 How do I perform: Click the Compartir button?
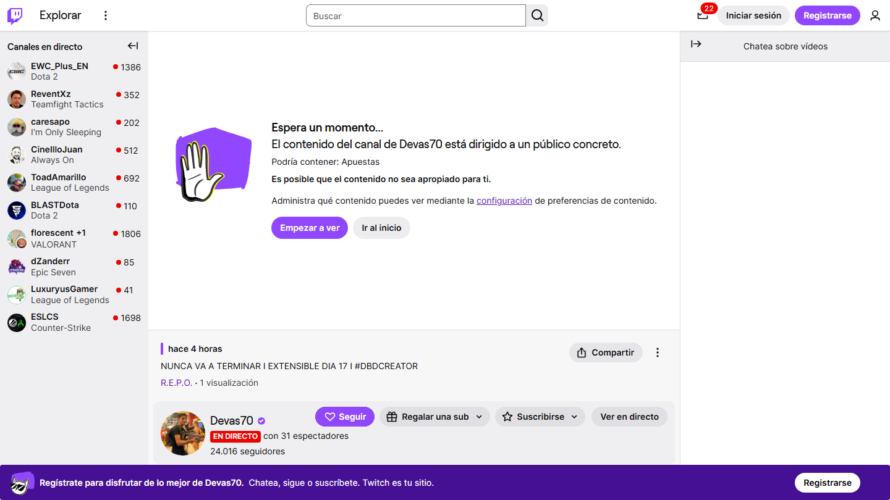[606, 352]
